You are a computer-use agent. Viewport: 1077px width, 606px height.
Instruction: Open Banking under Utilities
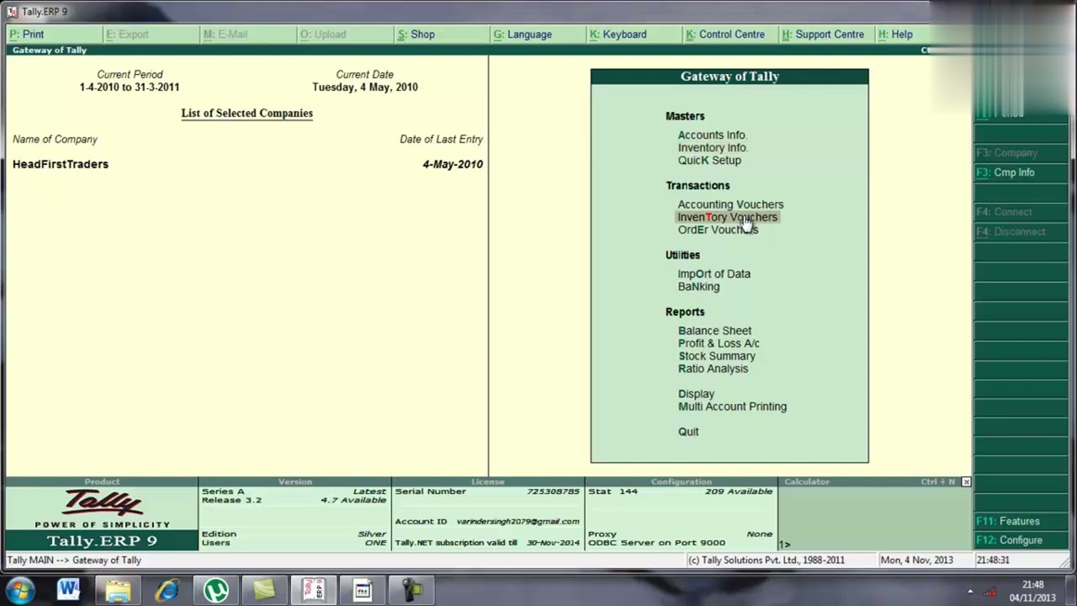[698, 286]
